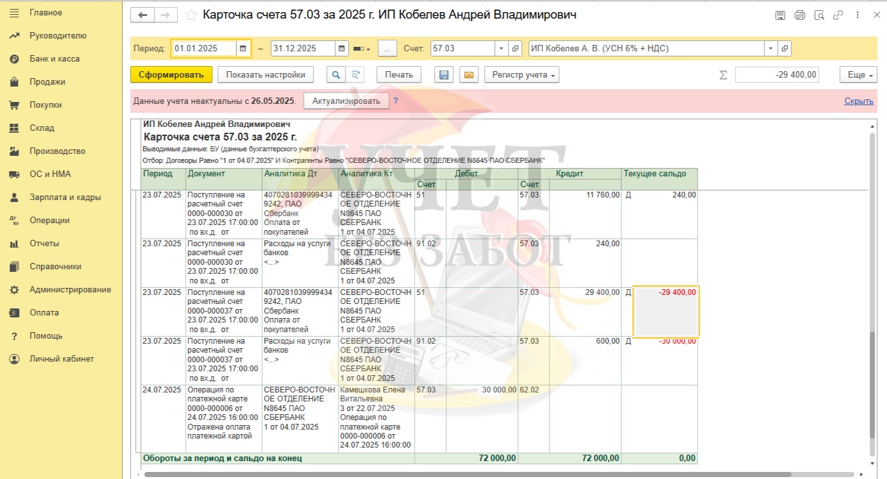
Task: Open search with magnifier icon
Action: (x=335, y=74)
